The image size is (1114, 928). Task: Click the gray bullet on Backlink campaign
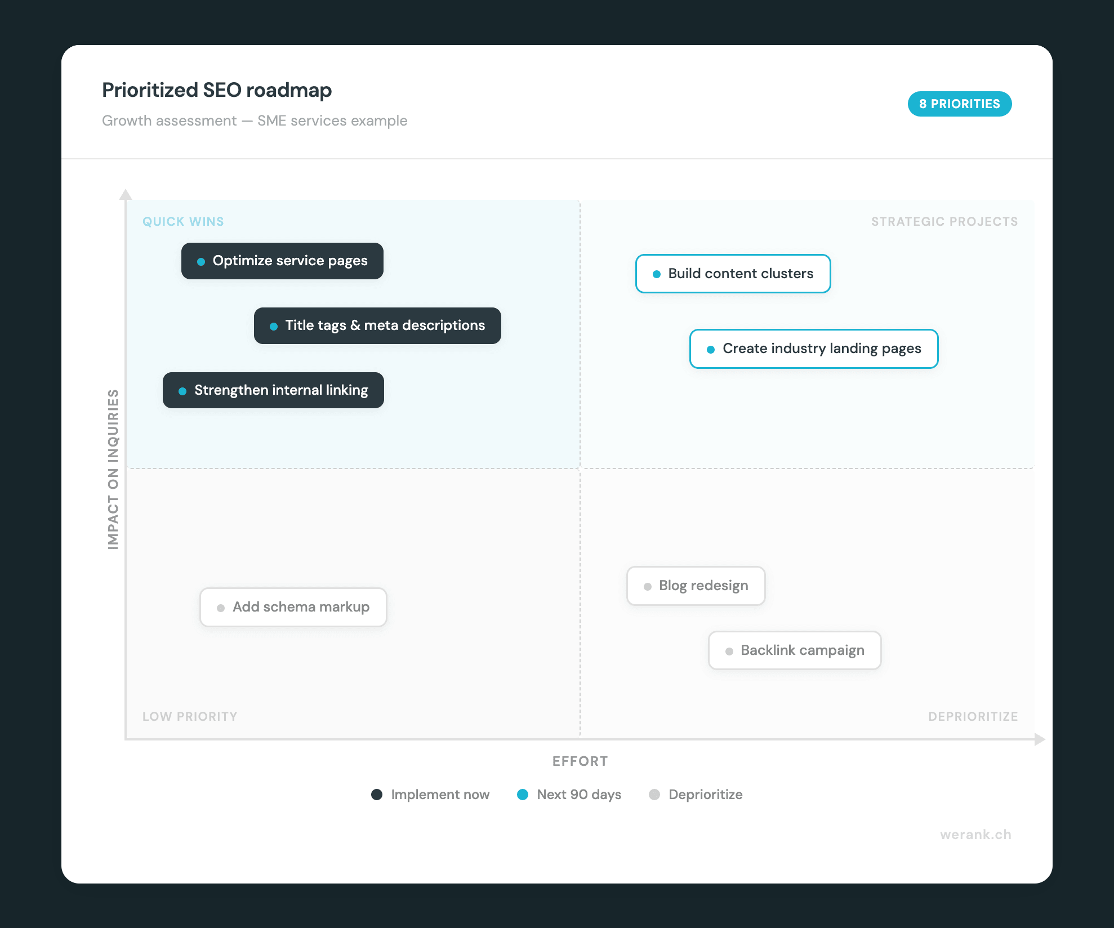729,650
